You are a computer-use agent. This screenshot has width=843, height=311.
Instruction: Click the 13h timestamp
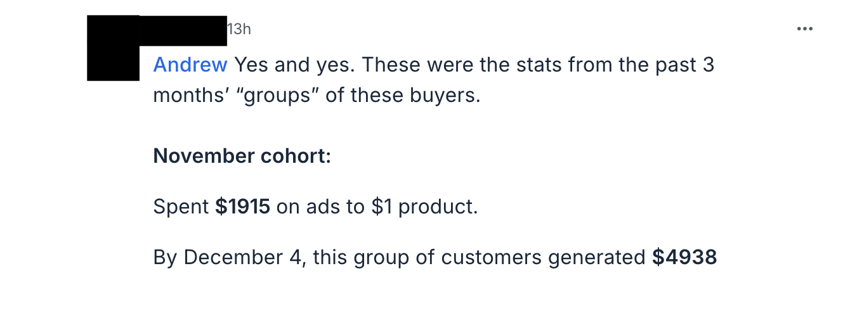point(239,29)
